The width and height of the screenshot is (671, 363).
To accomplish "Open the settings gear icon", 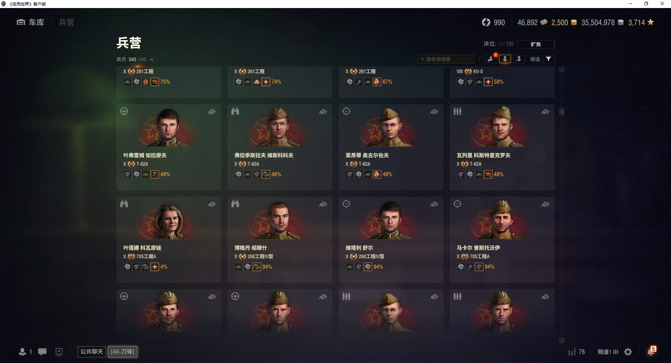I will [x=628, y=352].
